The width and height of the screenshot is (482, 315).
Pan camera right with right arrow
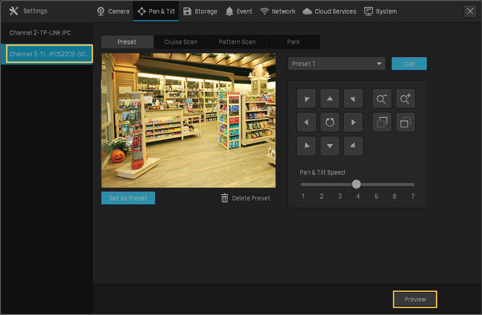click(353, 122)
